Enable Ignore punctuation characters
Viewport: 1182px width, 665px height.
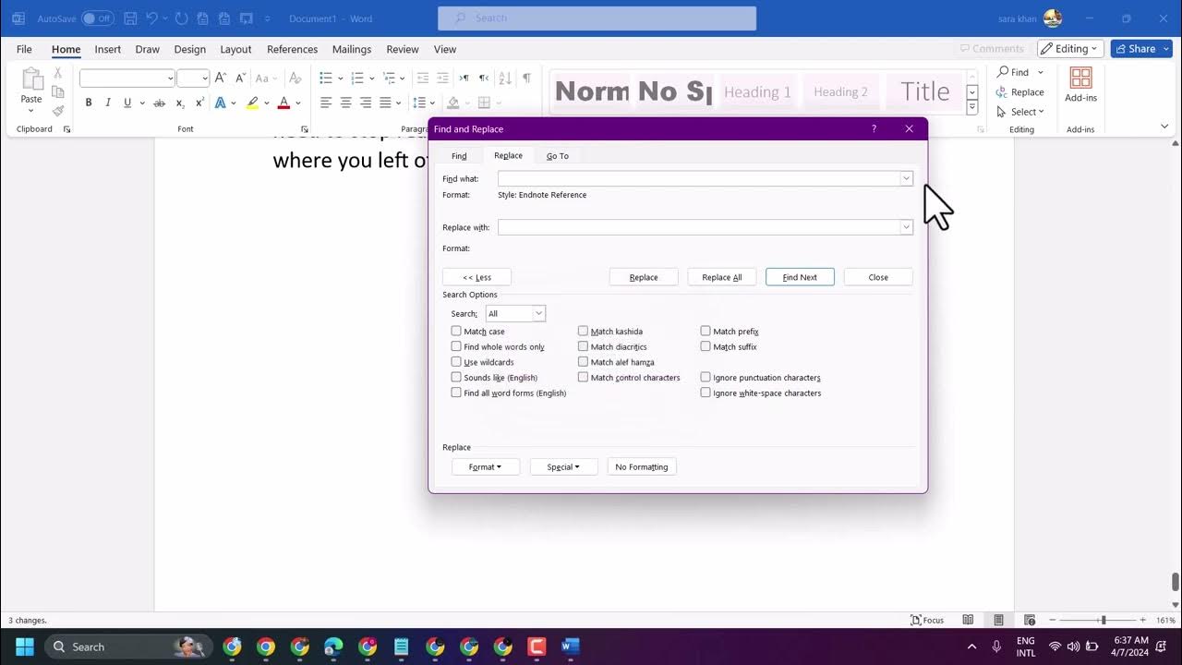(706, 377)
